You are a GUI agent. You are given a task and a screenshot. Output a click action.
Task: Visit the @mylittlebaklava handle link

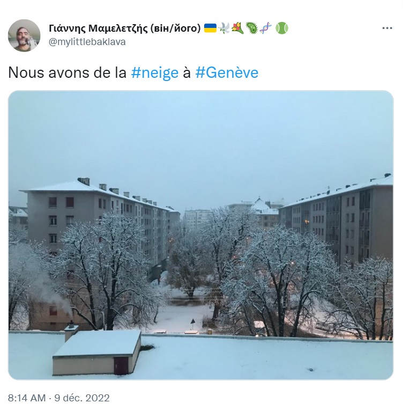coord(87,42)
